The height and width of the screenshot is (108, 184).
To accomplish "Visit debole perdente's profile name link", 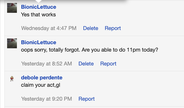I will [x=42, y=78].
